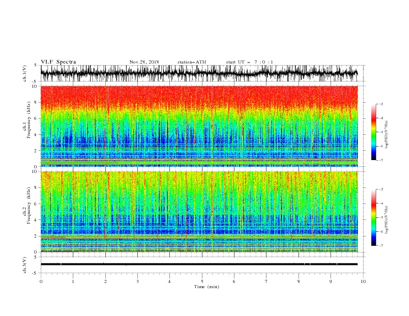Viewport: 409px width, 316px height.
Task: Click the time-axis tick label "9"
Action: (x=331, y=281)
